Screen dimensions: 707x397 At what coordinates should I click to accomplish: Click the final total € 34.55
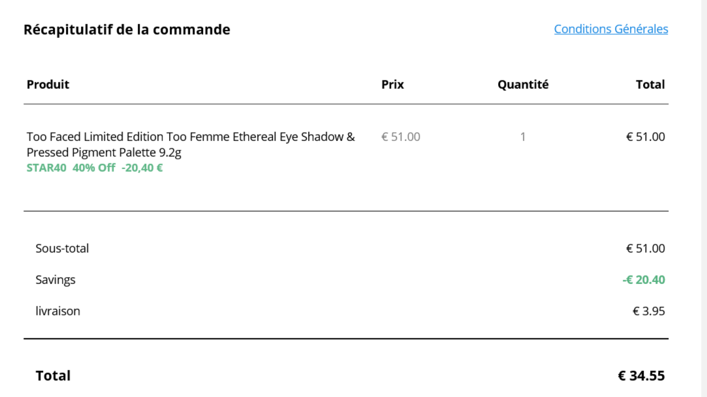(x=641, y=375)
